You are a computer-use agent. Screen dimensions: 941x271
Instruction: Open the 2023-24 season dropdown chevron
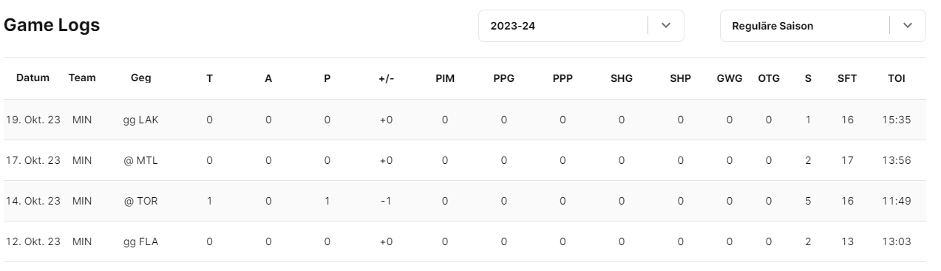(666, 26)
